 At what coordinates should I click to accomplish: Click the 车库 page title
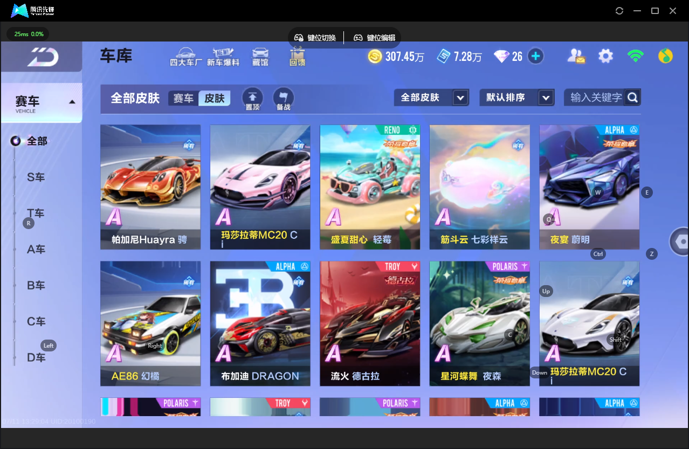coord(116,56)
